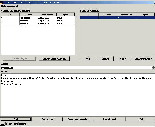Click Clear selected messages button

click(54, 59)
